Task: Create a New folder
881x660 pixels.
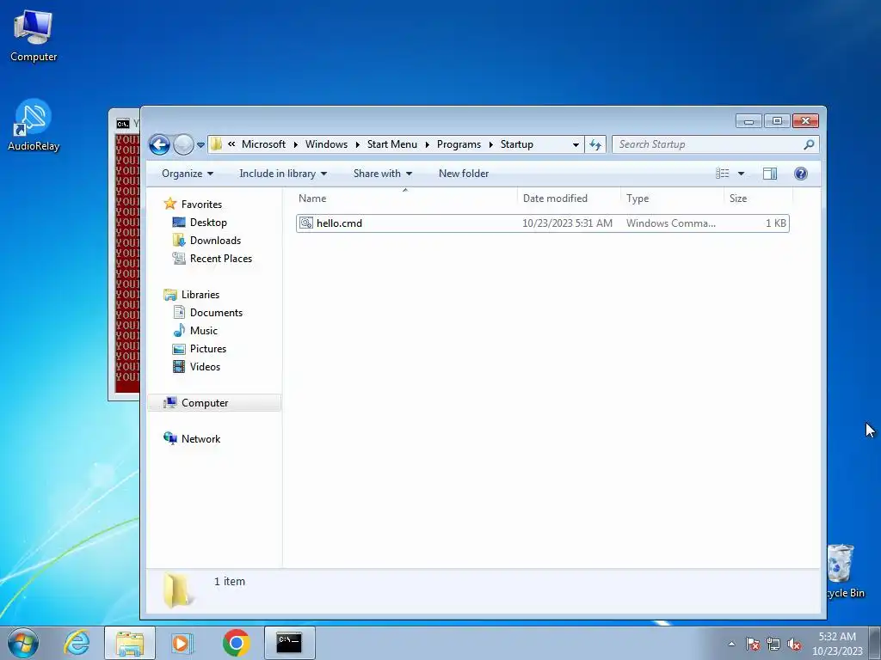Action: (x=464, y=174)
